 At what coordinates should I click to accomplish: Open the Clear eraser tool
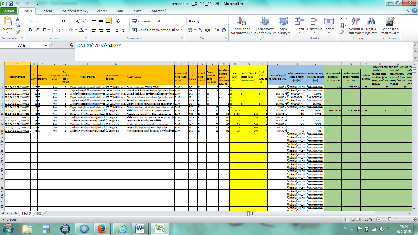click(x=341, y=32)
